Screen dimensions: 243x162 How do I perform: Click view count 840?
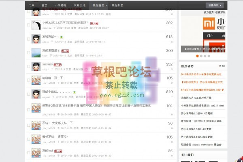point(169,92)
